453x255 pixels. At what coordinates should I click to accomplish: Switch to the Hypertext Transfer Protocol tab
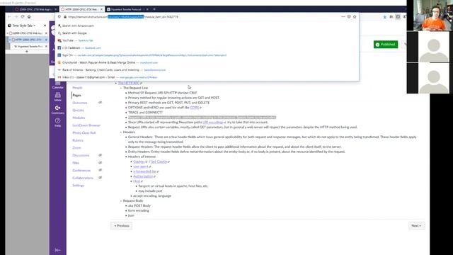(128, 9)
